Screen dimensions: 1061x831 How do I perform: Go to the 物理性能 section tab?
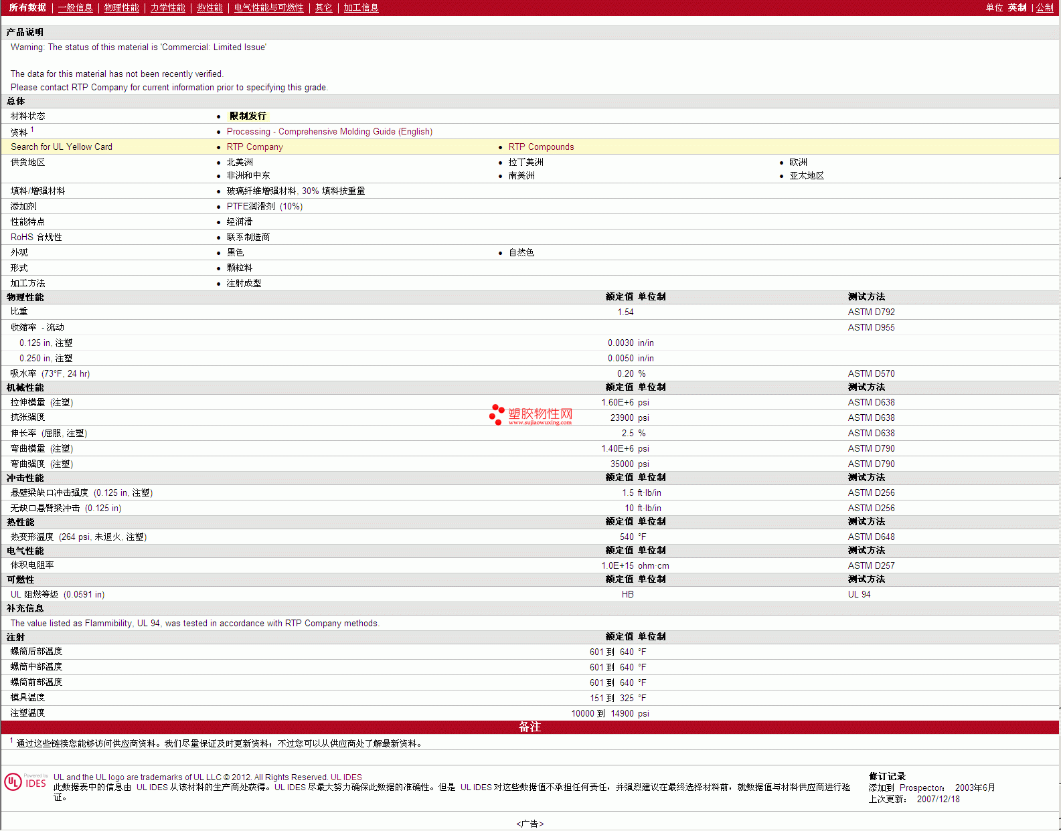click(121, 8)
